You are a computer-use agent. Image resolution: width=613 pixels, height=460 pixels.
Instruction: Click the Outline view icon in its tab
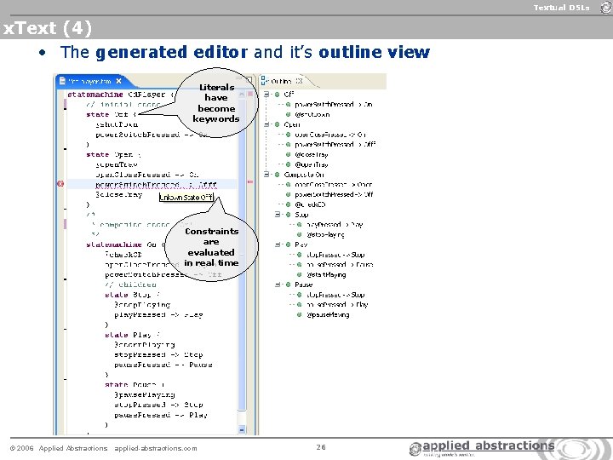(x=264, y=81)
